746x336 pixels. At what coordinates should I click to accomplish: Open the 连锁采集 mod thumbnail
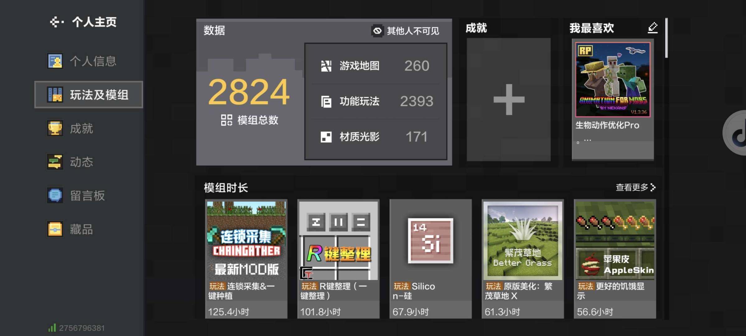[246, 240]
